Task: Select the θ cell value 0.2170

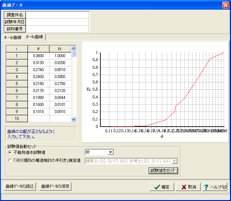Action: coord(39,91)
